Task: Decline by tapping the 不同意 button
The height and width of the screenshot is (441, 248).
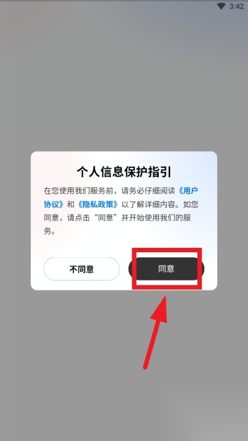Action: coord(82,269)
